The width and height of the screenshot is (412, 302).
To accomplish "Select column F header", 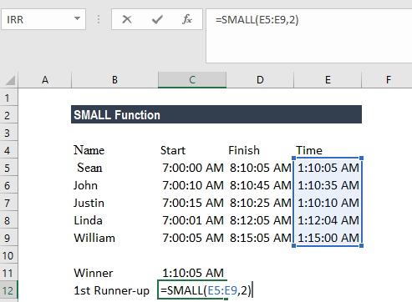I will click(x=389, y=80).
